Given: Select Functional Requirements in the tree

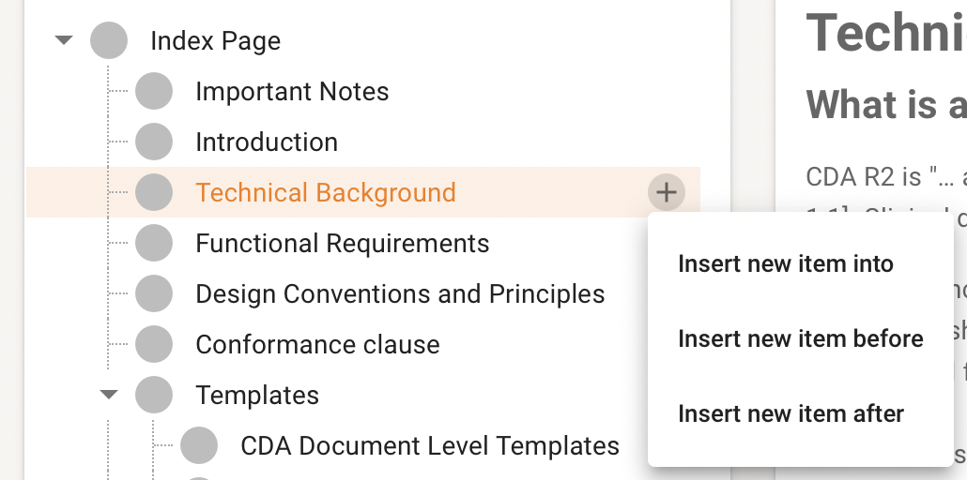Looking at the screenshot, I should coord(342,244).
